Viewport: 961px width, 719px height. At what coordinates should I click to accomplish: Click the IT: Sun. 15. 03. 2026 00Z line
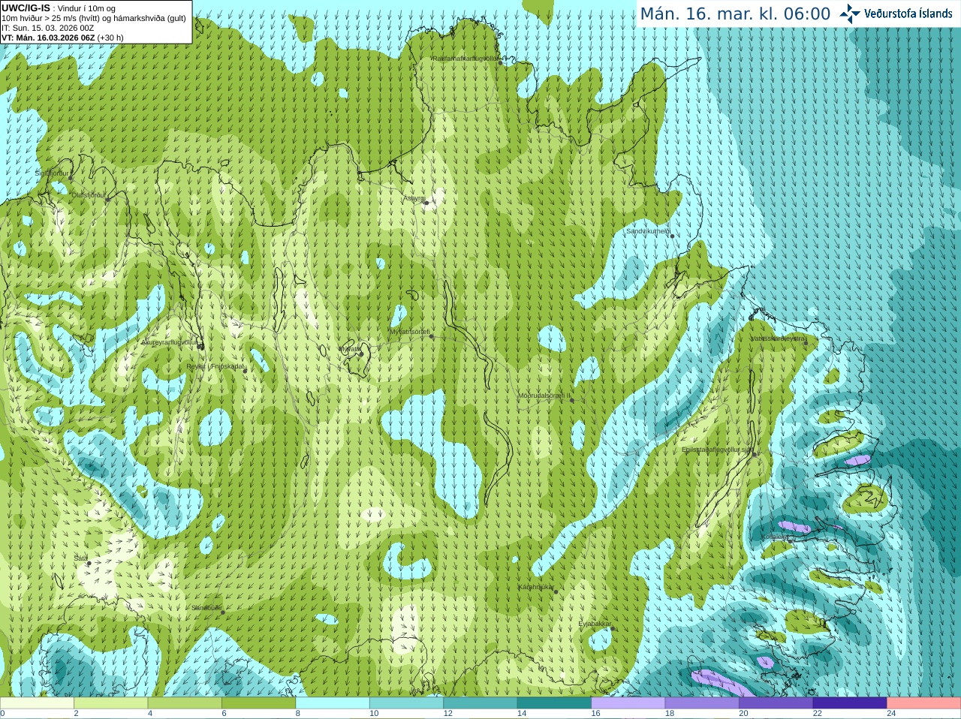[x=48, y=28]
